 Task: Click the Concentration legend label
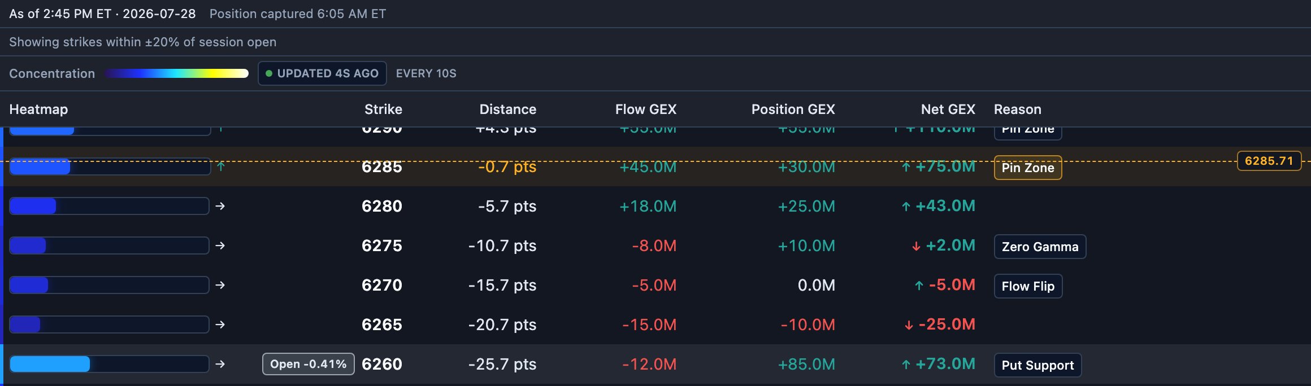[52, 73]
